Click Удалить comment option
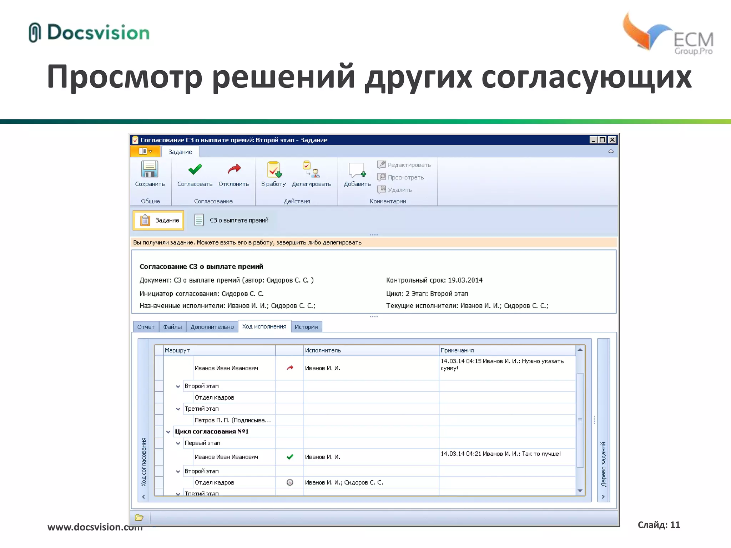Screen dimensions: 731x548 394,190
